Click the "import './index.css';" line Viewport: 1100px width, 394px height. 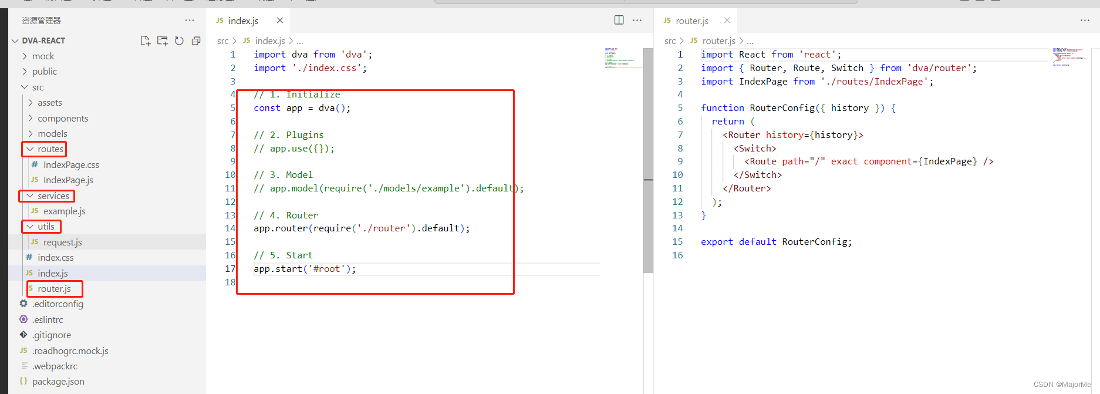pos(310,68)
